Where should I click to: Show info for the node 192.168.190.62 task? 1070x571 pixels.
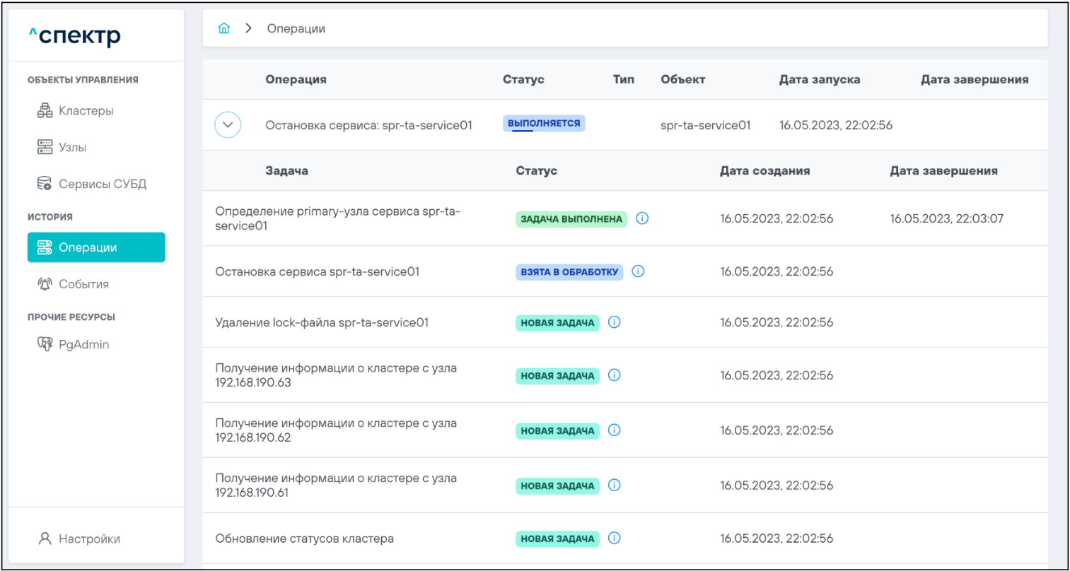point(615,430)
